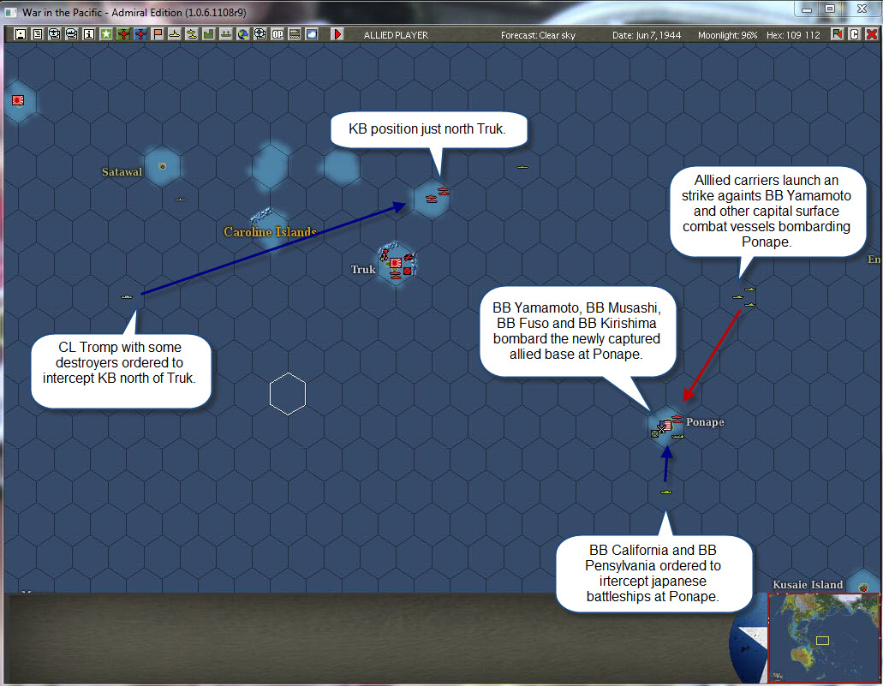The image size is (883, 686).
Task: Click the world minimap thumbnail
Action: click(824, 638)
